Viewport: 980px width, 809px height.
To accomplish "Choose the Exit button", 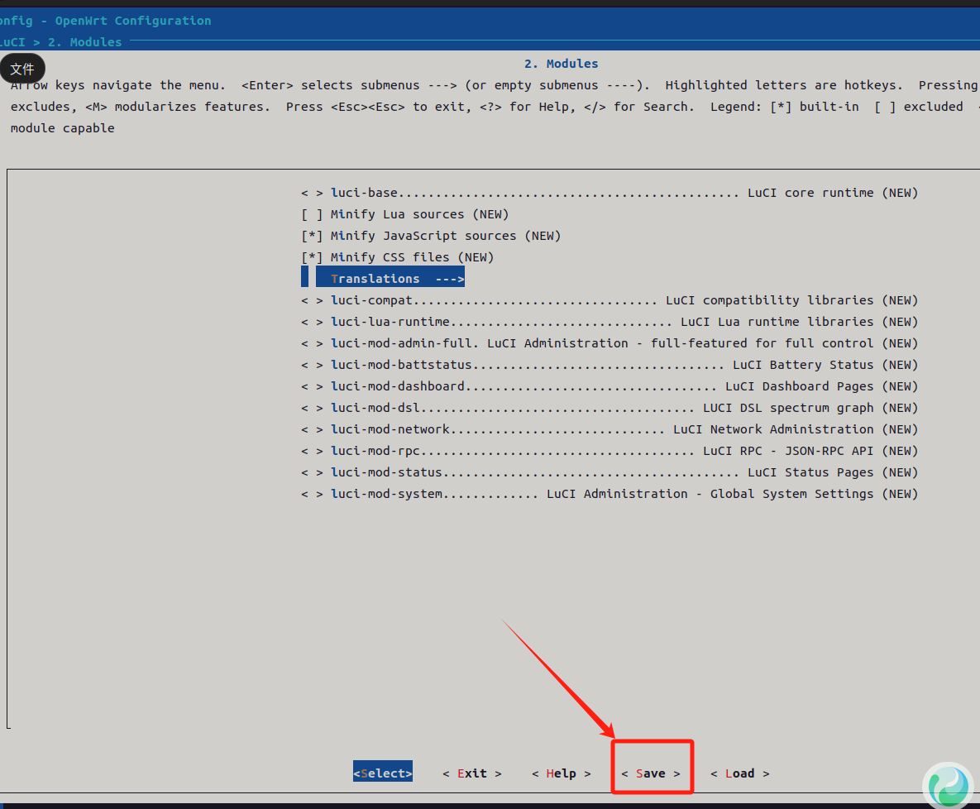I will point(472,773).
